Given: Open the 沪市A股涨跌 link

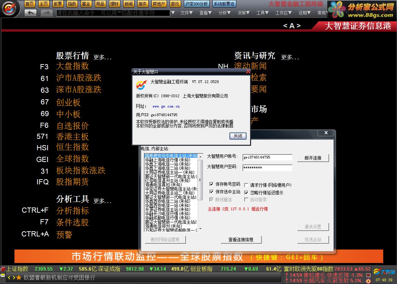Looking at the screenshot, I should 79,78.
